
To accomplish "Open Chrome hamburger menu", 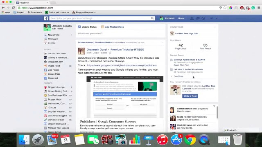I will 259,8.
